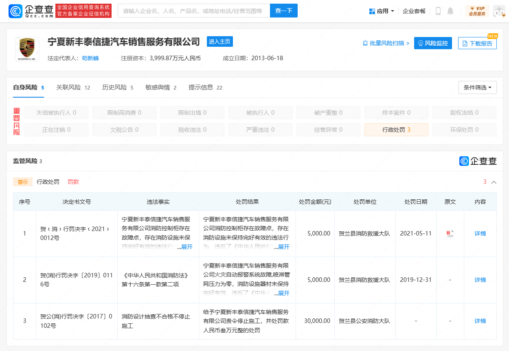Screen dimensions: 509x351
Task: Click the company search input field
Action: click(x=194, y=11)
